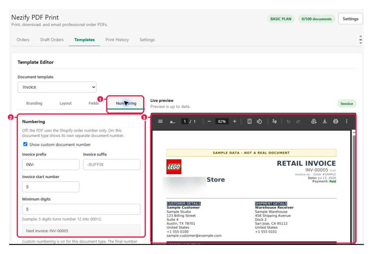Switch to the Fields tab

click(x=94, y=103)
